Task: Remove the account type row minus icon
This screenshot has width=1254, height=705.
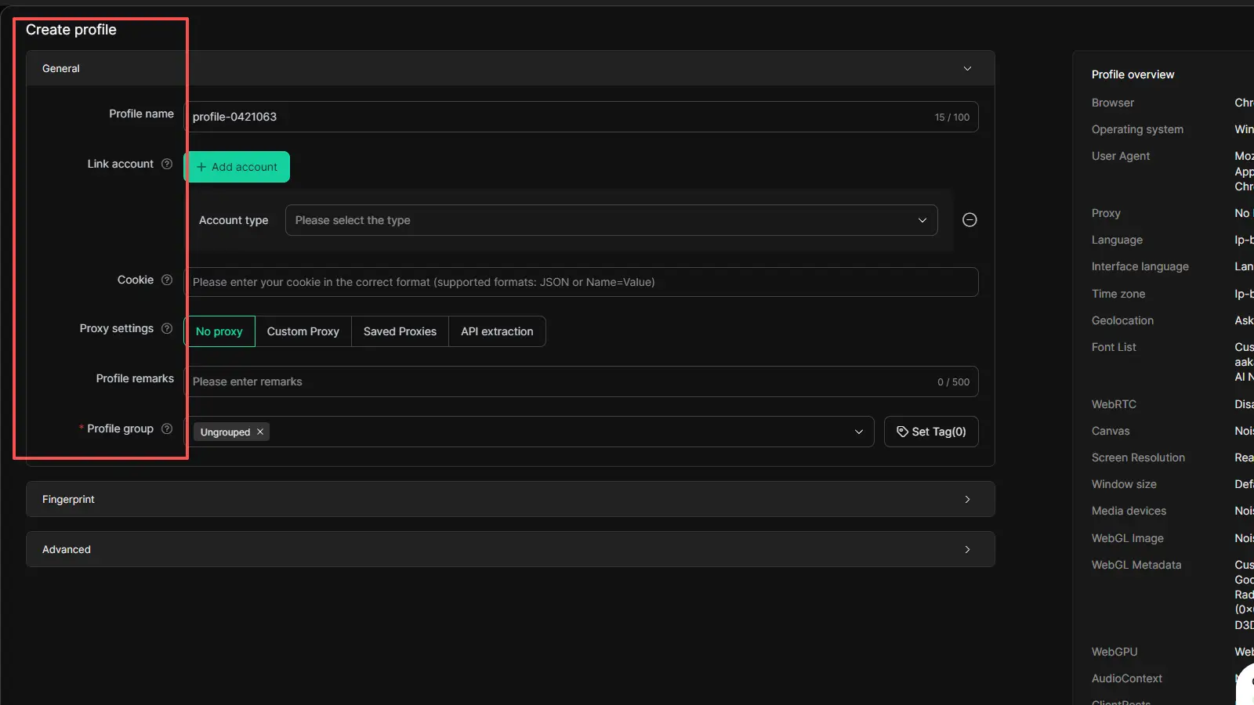Action: click(969, 220)
